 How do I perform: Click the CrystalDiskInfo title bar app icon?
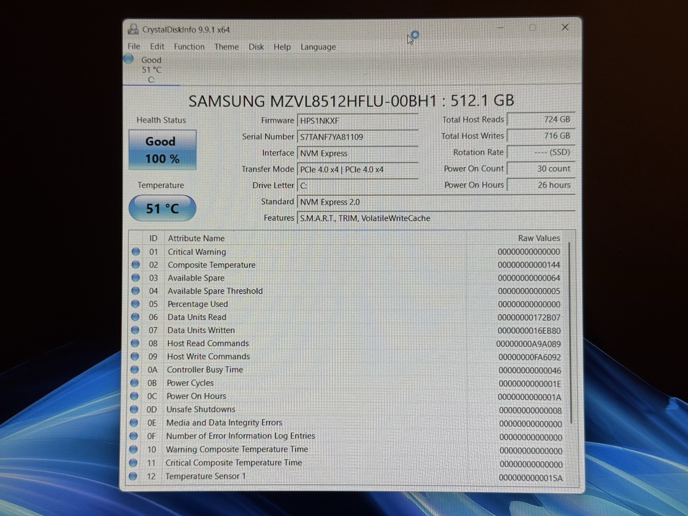pyautogui.click(x=133, y=29)
